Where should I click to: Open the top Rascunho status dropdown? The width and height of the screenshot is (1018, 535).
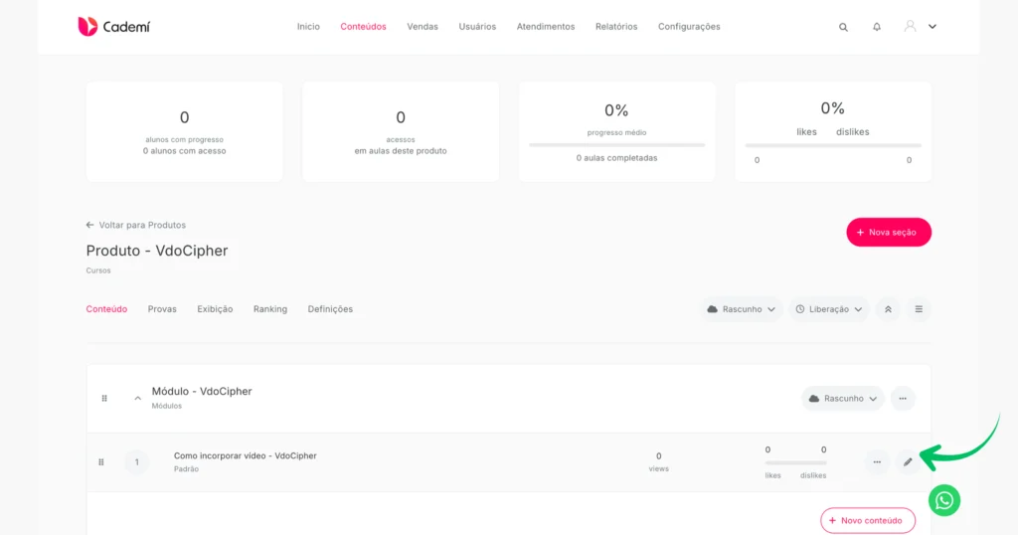coord(741,309)
